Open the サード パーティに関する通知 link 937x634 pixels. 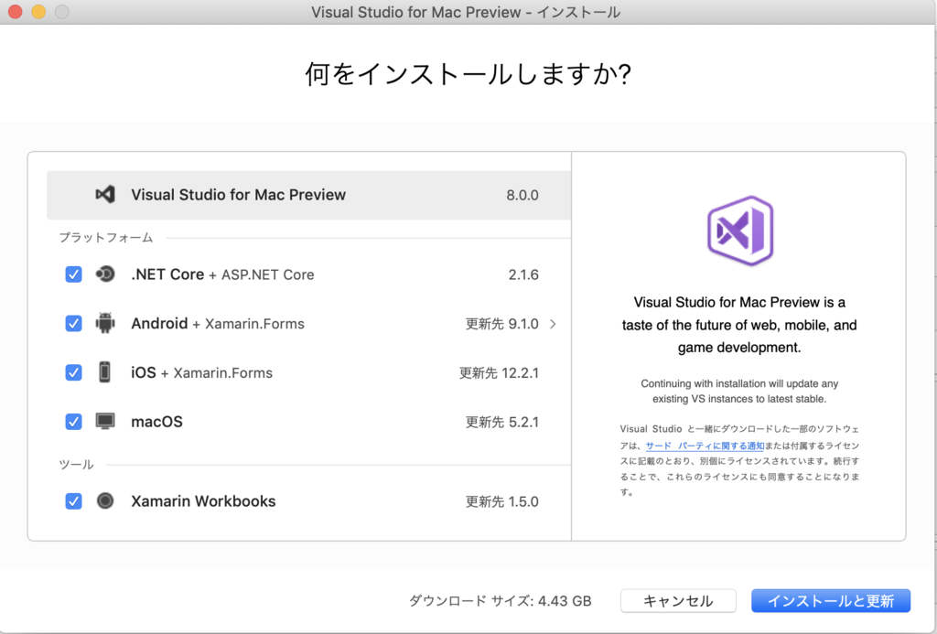[705, 446]
